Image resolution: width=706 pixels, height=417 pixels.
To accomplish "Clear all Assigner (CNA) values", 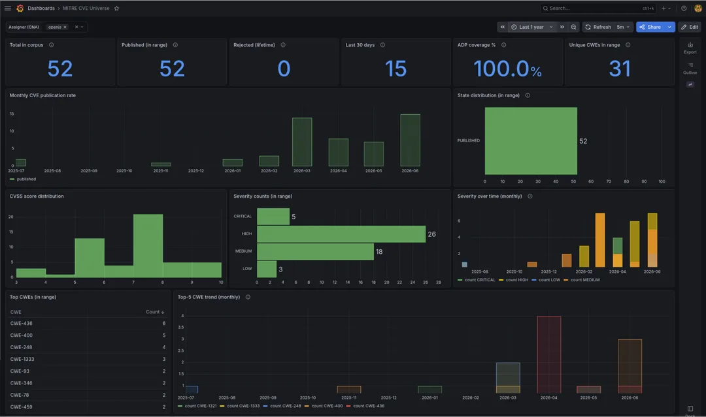I will (x=76, y=27).
